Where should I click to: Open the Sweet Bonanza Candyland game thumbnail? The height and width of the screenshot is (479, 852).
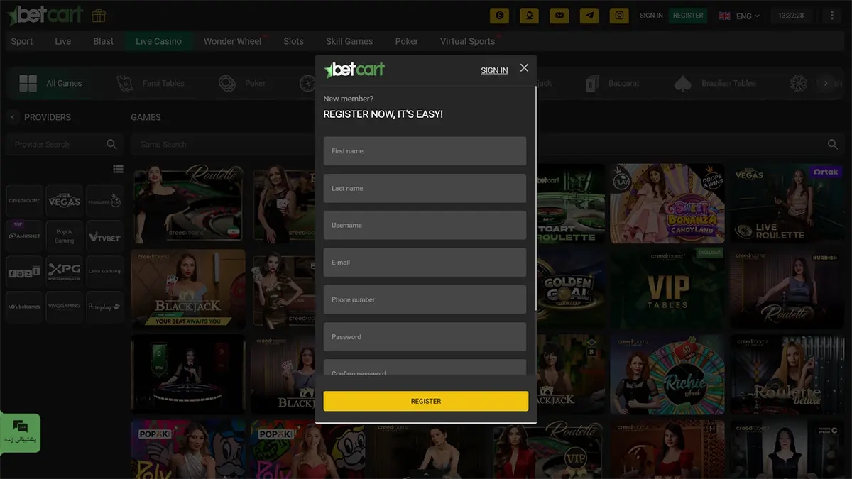click(x=667, y=204)
